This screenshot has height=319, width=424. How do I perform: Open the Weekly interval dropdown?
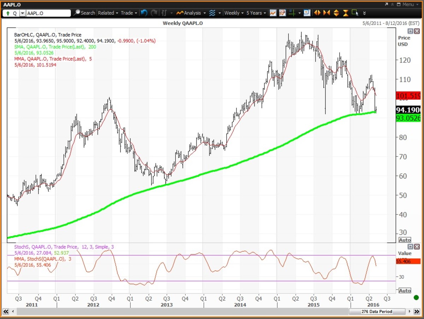pos(234,13)
